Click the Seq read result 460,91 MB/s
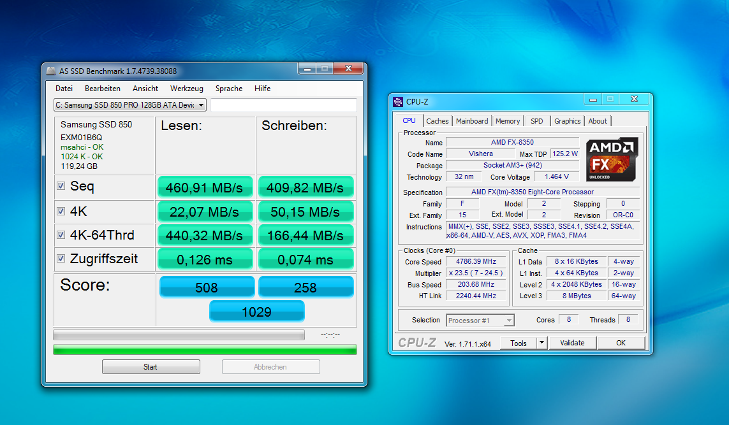729x425 pixels. pos(205,187)
